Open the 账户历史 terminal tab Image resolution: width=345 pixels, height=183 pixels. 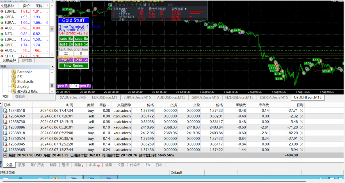tap(37, 165)
